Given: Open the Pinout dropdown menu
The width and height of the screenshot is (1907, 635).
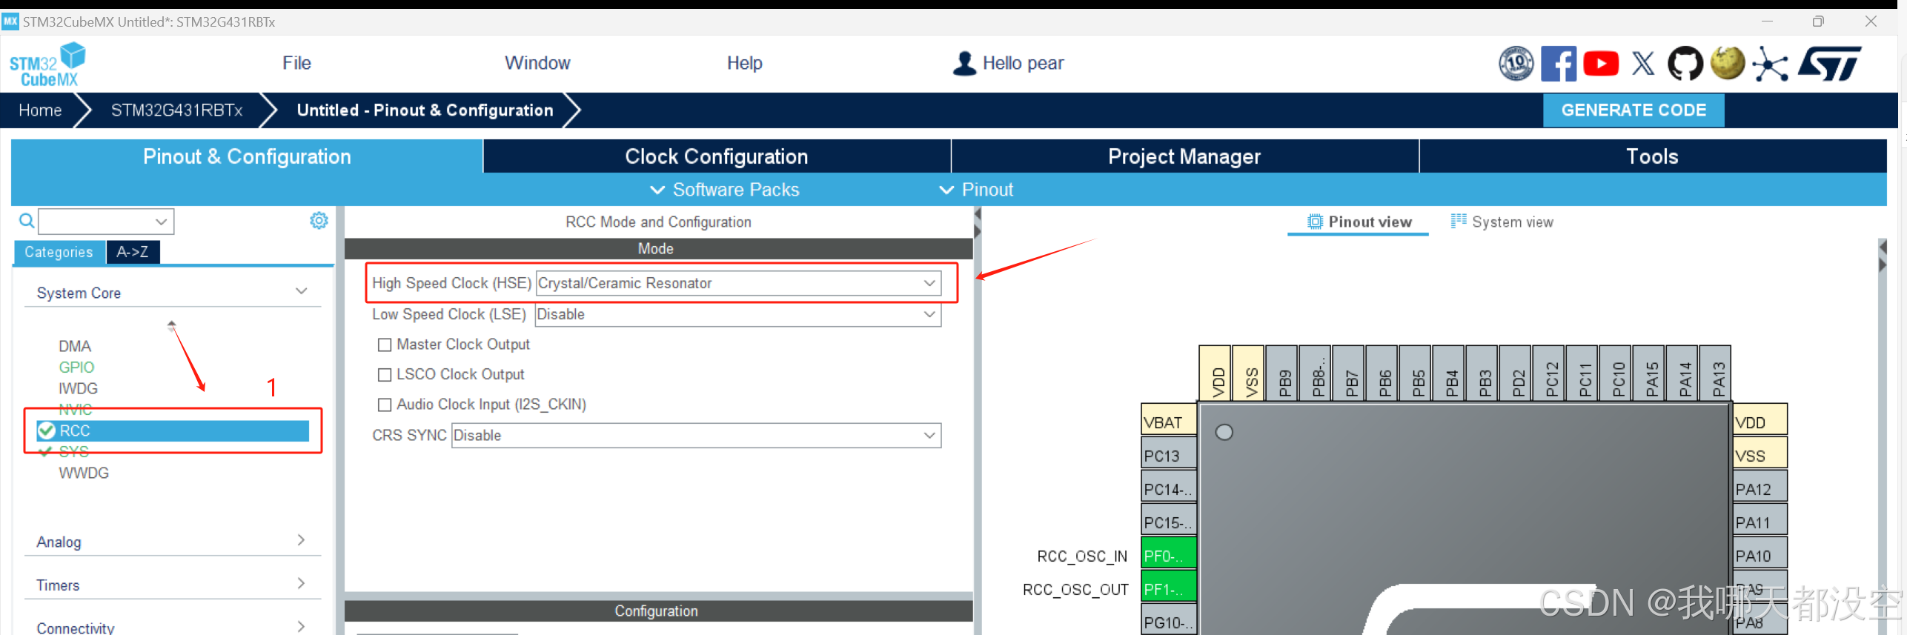Looking at the screenshot, I should (976, 190).
